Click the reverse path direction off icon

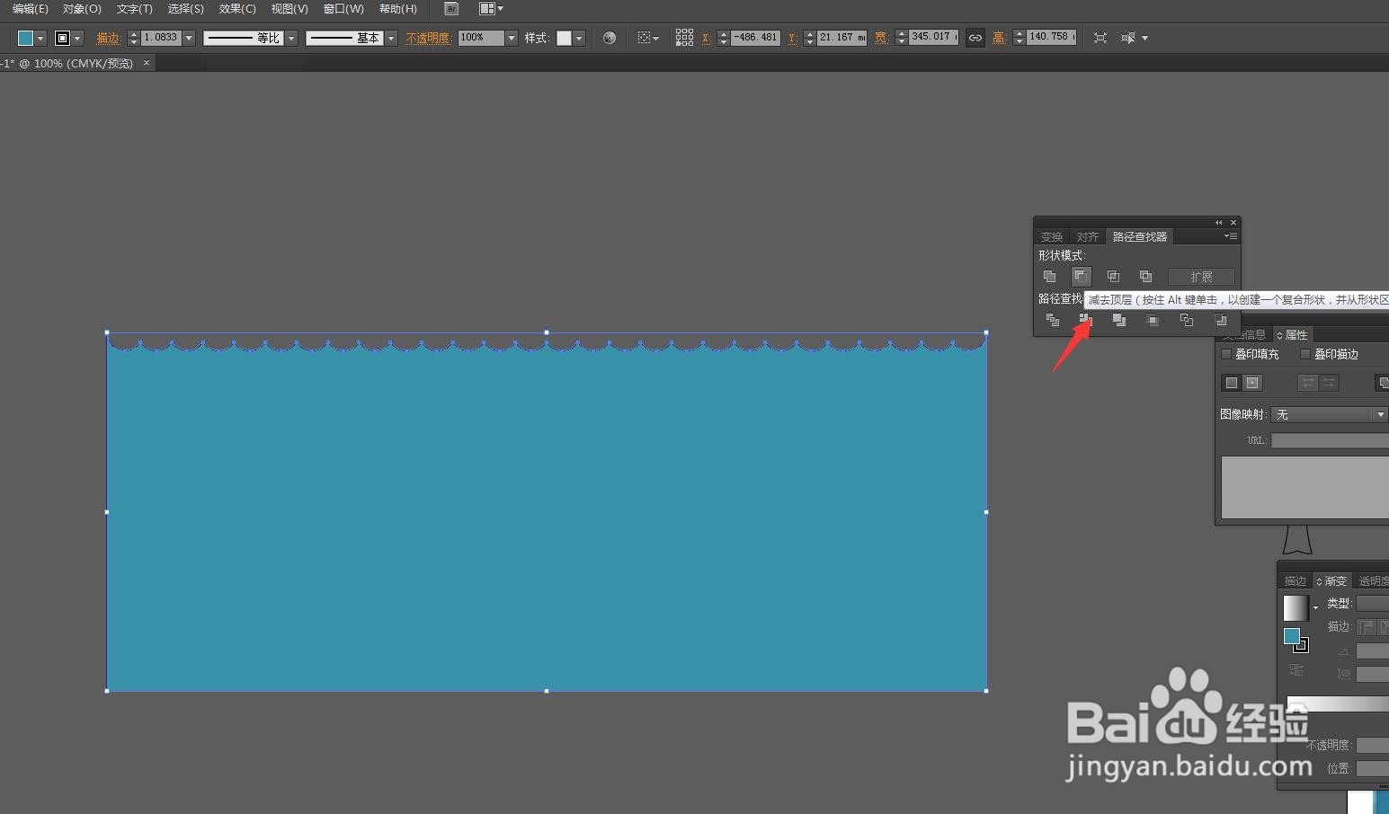1307,383
